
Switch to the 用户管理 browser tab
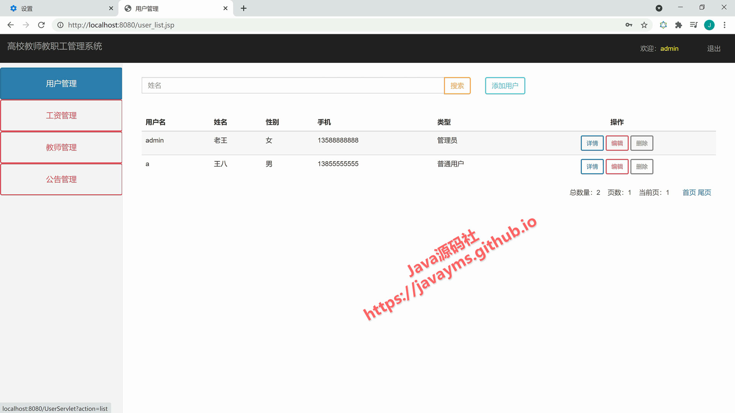(175, 8)
